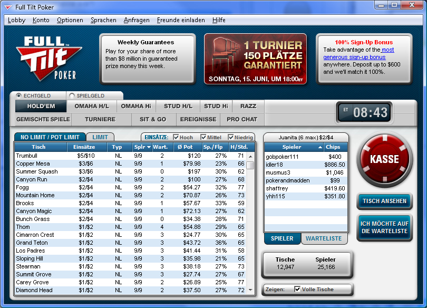This screenshot has width=427, height=308.
Task: Open the Anfragen menu
Action: coord(137,20)
